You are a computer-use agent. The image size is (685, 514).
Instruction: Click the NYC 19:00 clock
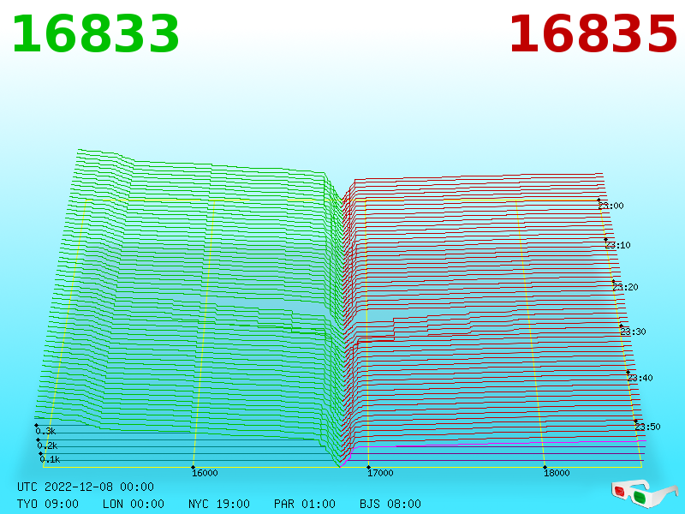[219, 504]
